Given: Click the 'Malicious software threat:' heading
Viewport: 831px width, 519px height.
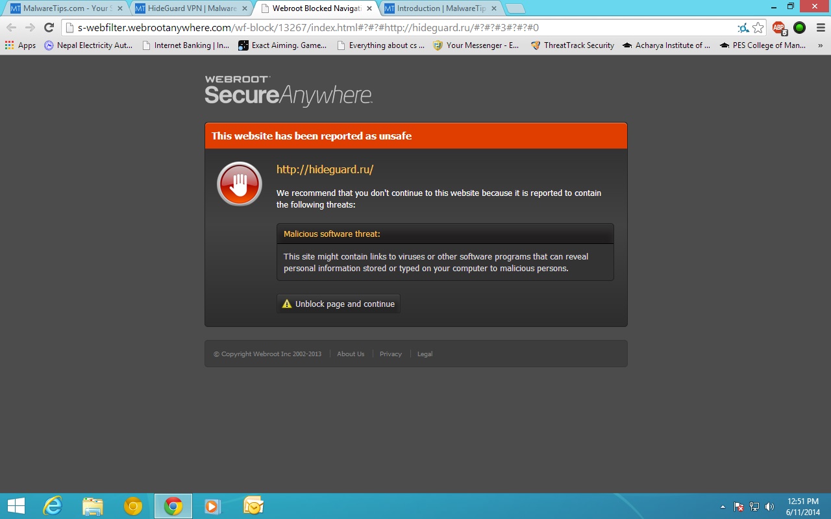Looking at the screenshot, I should point(332,234).
